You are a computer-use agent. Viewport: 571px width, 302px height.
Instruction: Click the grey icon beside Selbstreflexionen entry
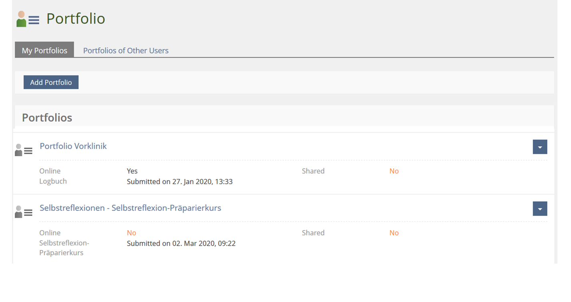point(24,212)
